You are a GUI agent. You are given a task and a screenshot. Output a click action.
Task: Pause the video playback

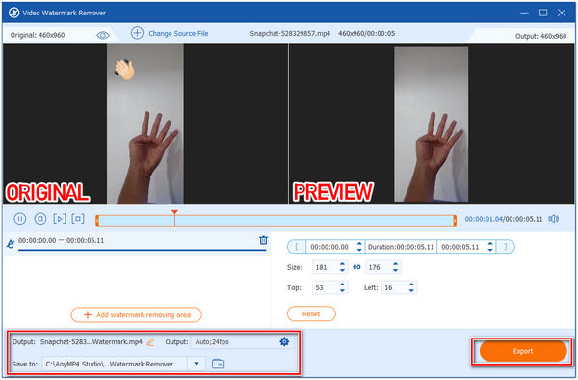[x=20, y=219]
